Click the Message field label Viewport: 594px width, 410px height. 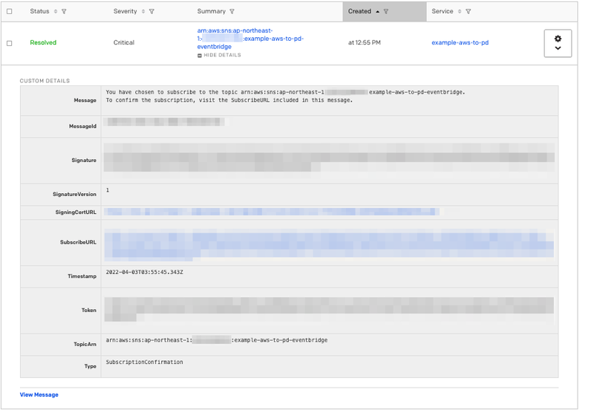85,100
